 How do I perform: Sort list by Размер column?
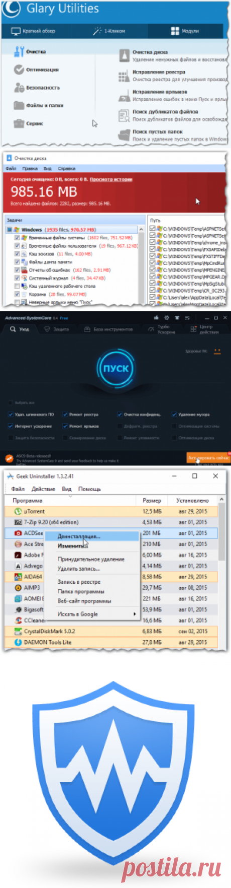[153, 501]
